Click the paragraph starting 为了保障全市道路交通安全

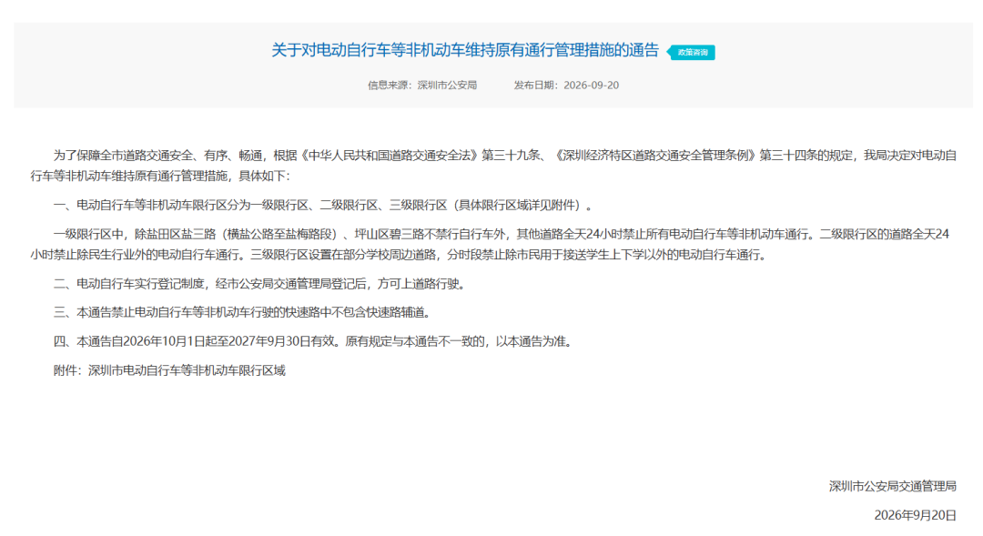click(493, 166)
